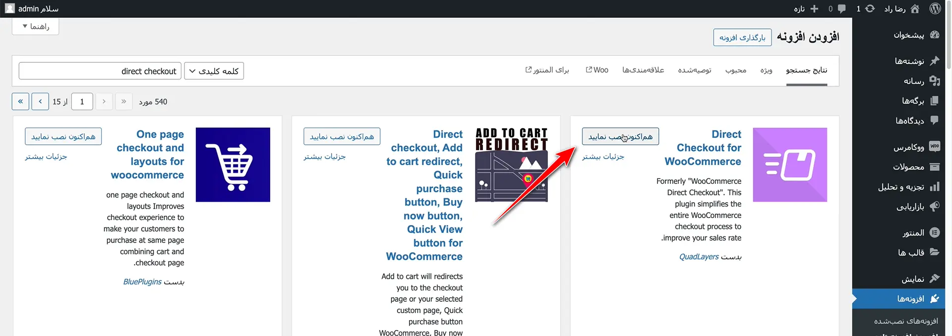Open the Woo external tab
The height and width of the screenshot is (336, 952).
(x=597, y=70)
